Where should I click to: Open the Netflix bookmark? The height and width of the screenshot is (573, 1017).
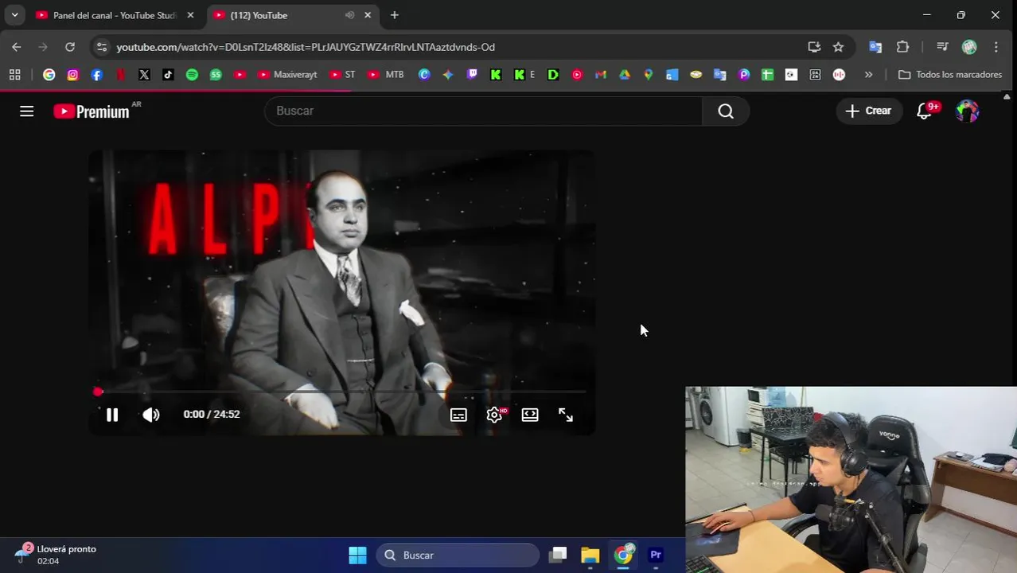coord(120,74)
